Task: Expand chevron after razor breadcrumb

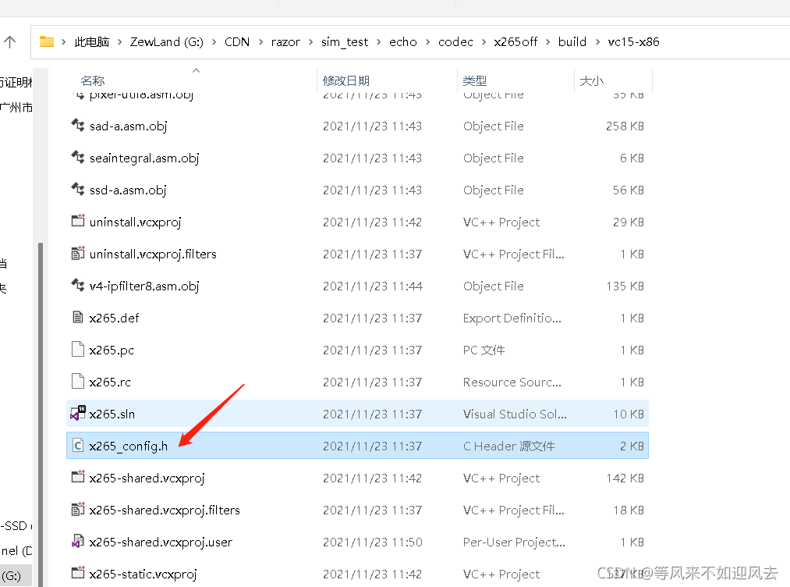Action: coord(311,42)
